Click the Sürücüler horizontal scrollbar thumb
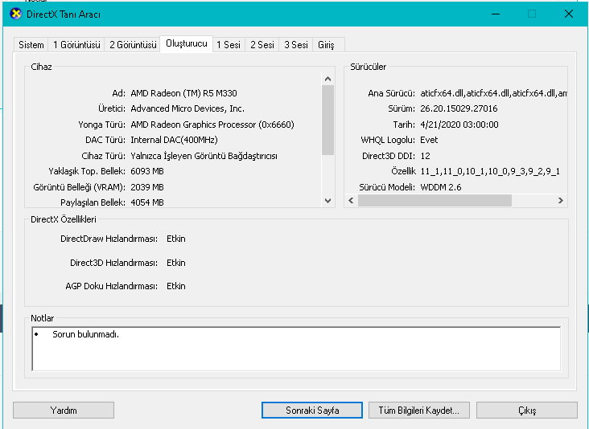The height and width of the screenshot is (429, 589). (435, 201)
